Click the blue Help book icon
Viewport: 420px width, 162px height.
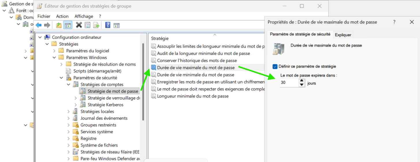pyautogui.click(x=108, y=25)
